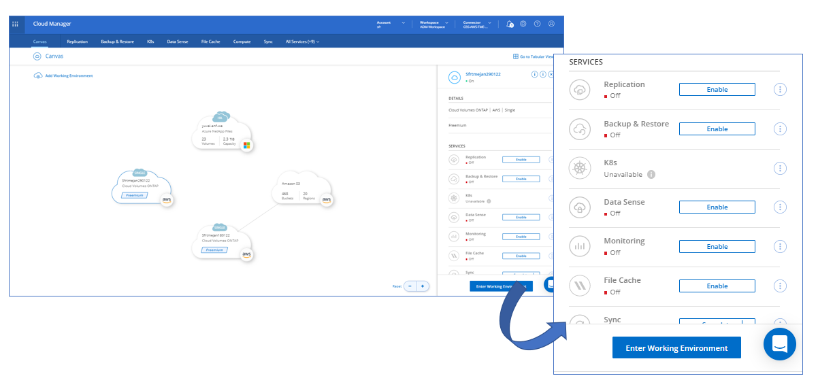Click the Freemium tag on Sfrtmejan190122 cloud
The image size is (818, 391).
point(213,250)
